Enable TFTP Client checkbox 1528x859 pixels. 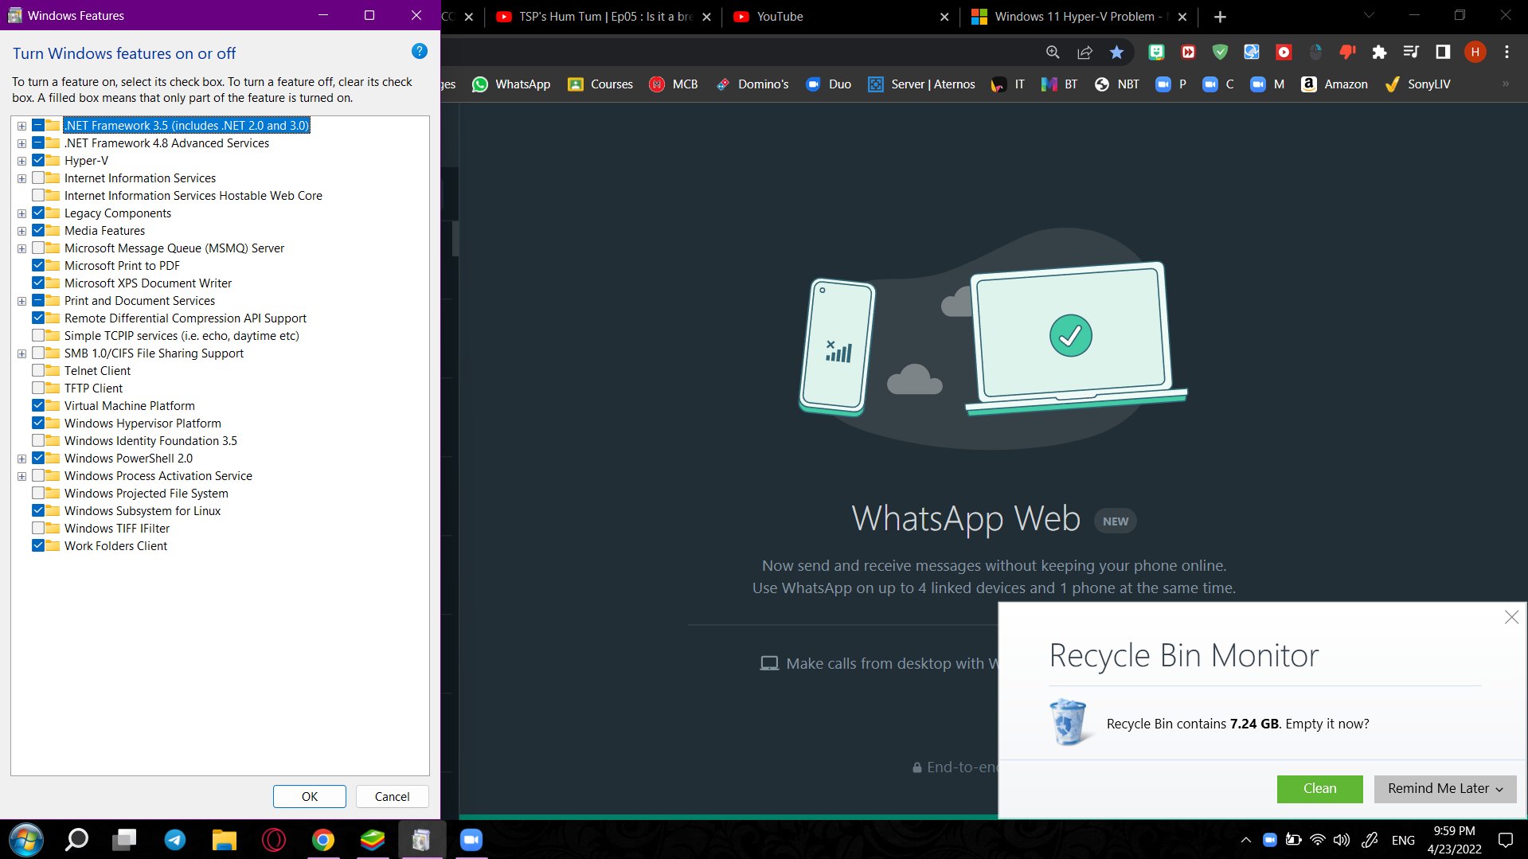(x=38, y=388)
